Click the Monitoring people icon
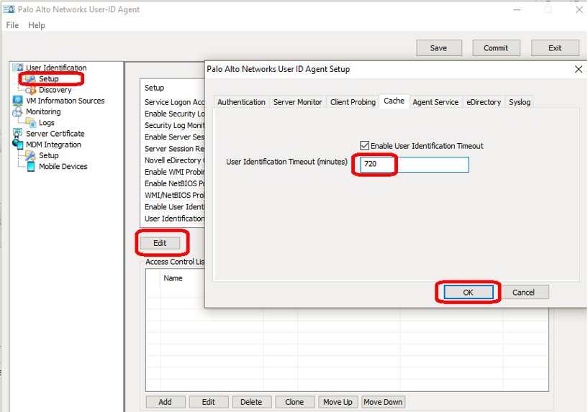The height and width of the screenshot is (412, 588). pyautogui.click(x=17, y=111)
